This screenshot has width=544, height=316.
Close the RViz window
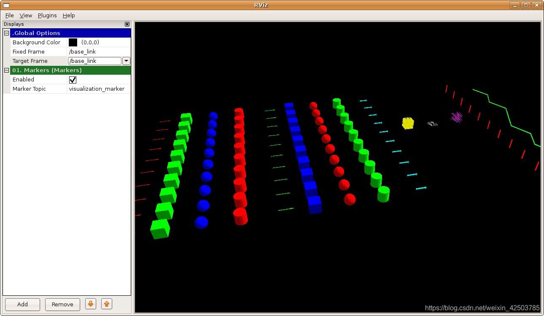coord(536,5)
